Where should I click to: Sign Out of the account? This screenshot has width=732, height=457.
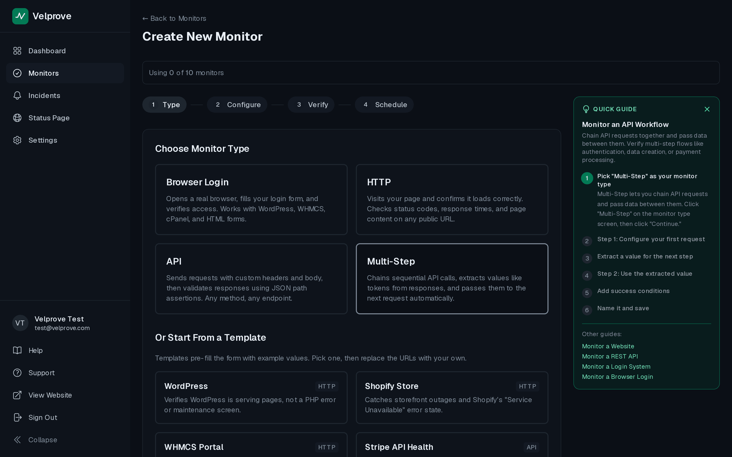pos(65,417)
